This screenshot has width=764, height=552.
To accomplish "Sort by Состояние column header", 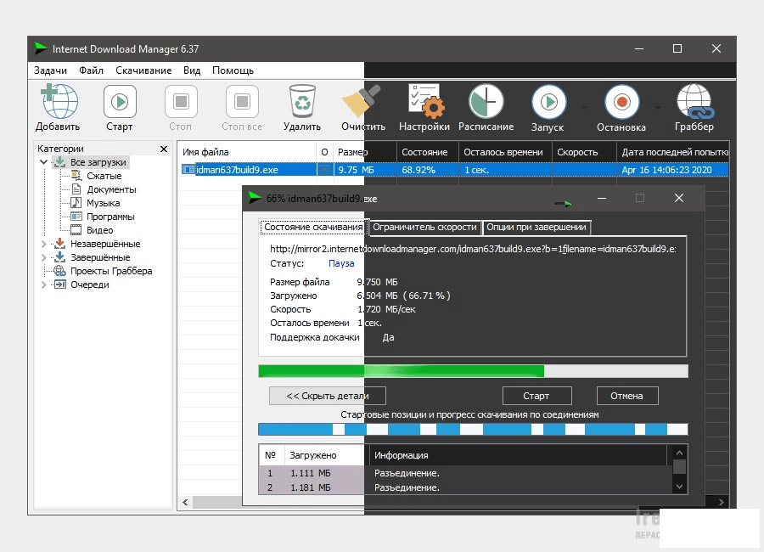I will 427,152.
